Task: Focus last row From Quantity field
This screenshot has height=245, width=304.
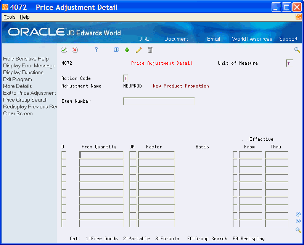Action: pos(101,223)
